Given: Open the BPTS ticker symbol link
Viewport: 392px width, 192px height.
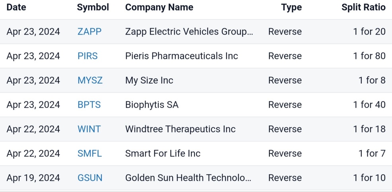Looking at the screenshot, I should [89, 105].
